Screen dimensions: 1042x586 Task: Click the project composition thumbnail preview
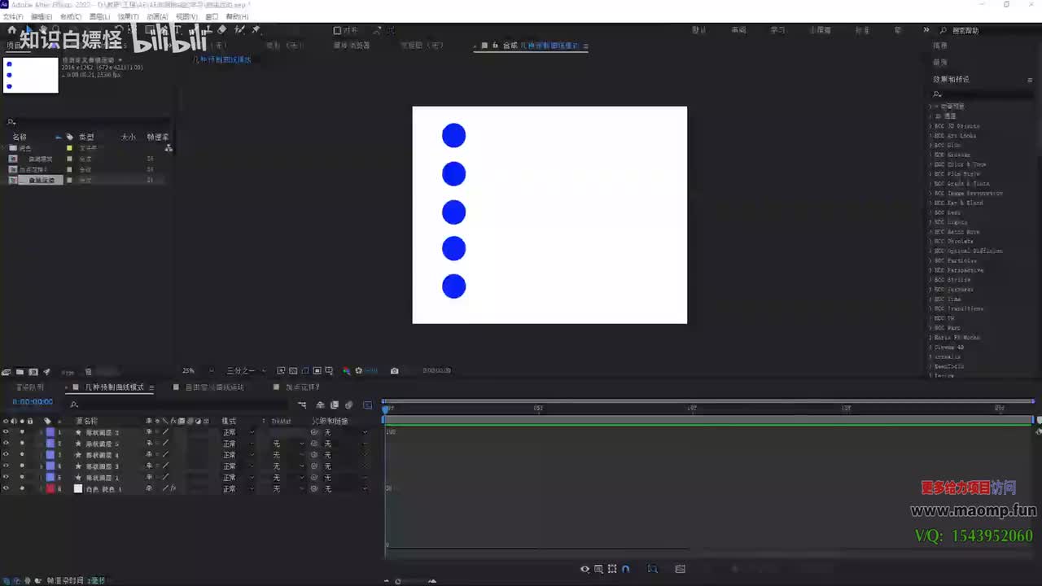31,75
